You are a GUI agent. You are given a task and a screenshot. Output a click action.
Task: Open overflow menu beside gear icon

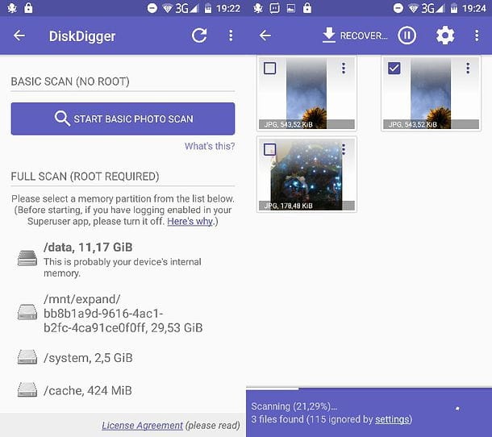point(477,35)
